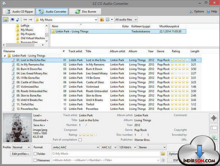Click the audio icon of 05. I'll Be Gone.flac

14,78
